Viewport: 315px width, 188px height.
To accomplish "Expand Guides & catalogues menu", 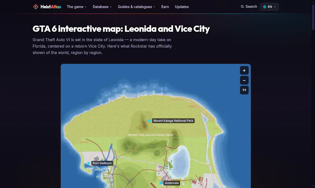I will click(x=136, y=7).
